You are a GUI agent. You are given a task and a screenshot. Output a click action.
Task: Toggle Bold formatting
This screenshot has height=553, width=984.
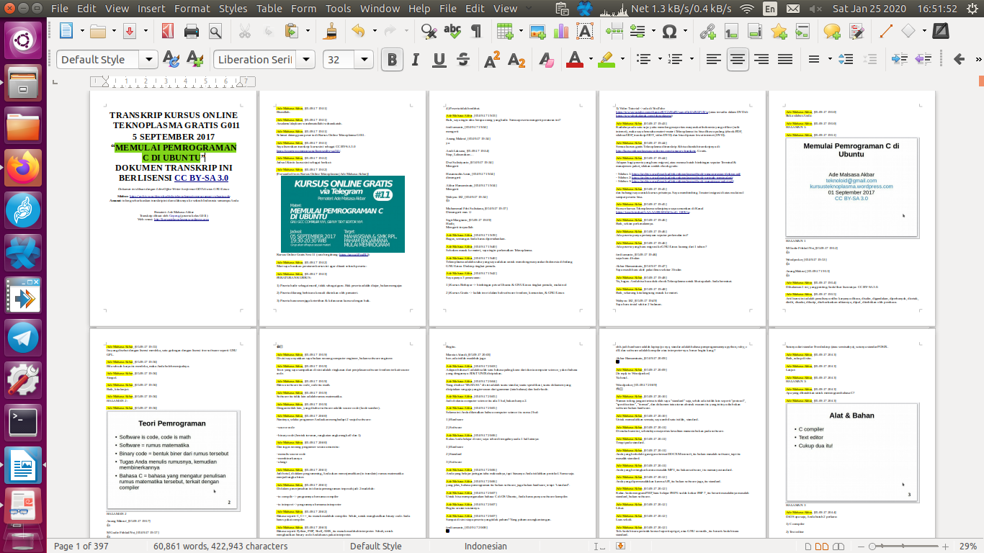(x=392, y=59)
